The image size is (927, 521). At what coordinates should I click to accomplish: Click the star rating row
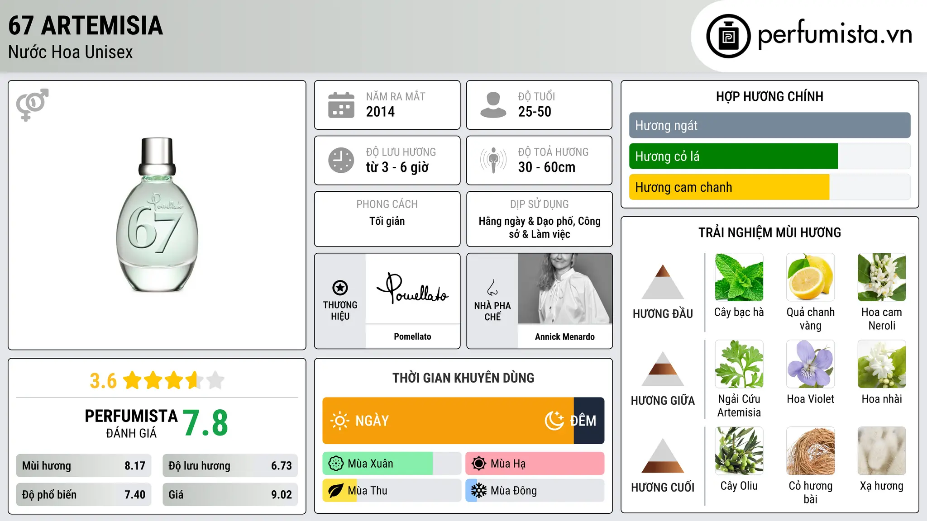[x=174, y=380]
